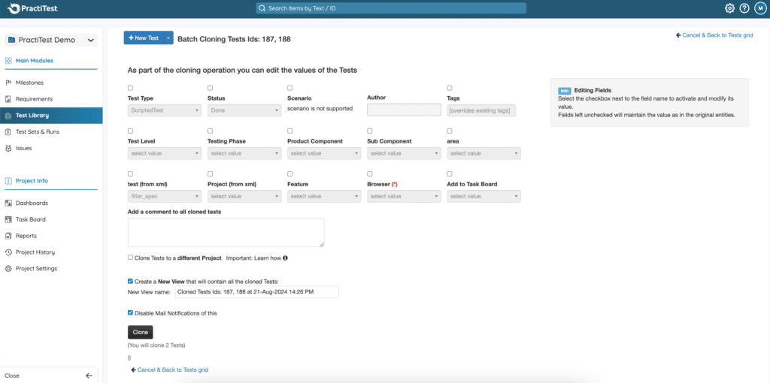
Task: Open the Product Component dropdown
Action: (x=324, y=153)
